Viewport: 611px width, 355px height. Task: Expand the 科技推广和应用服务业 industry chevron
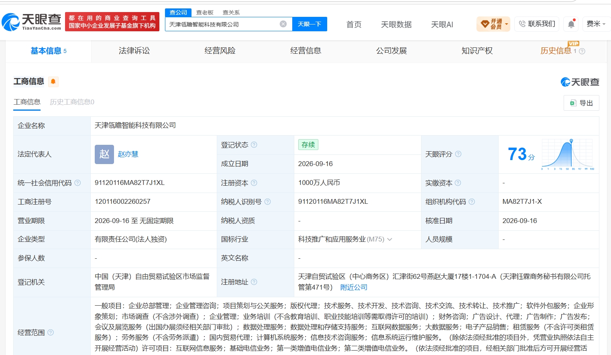click(x=389, y=239)
